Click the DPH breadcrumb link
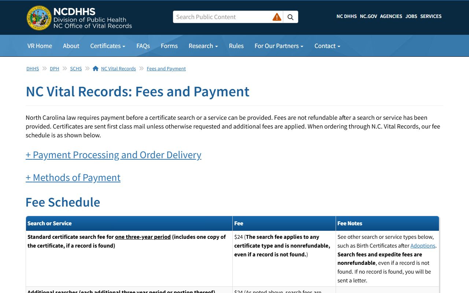The width and height of the screenshot is (469, 293). [x=54, y=68]
